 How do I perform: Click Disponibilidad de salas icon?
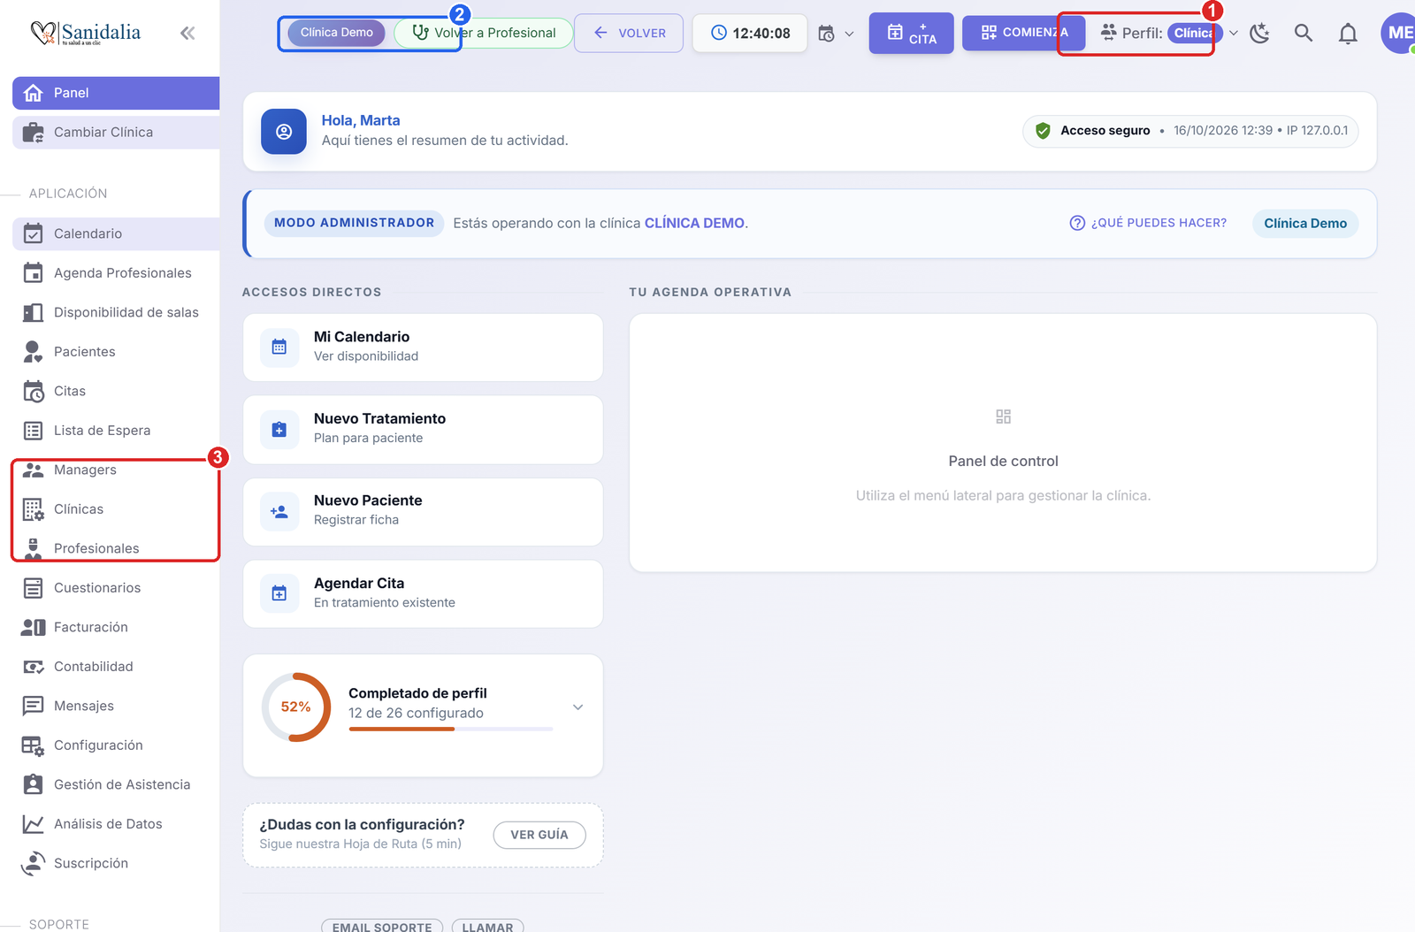[33, 312]
